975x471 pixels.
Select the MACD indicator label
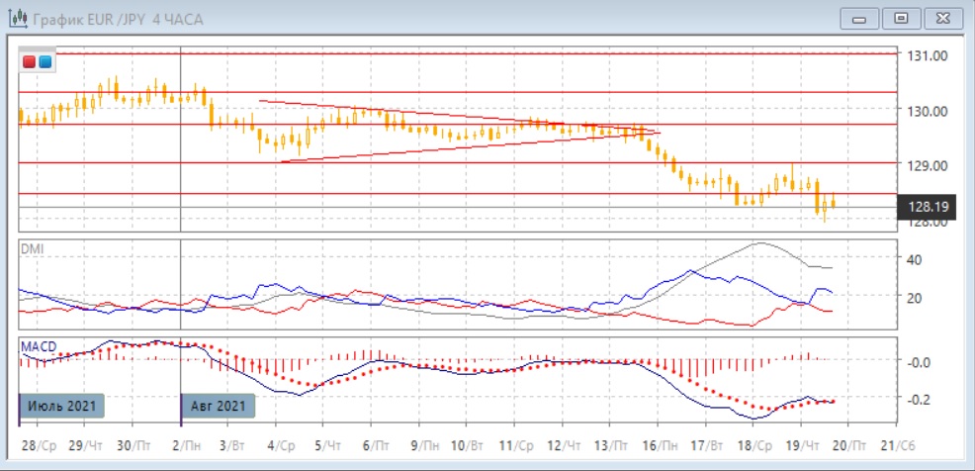tap(38, 345)
